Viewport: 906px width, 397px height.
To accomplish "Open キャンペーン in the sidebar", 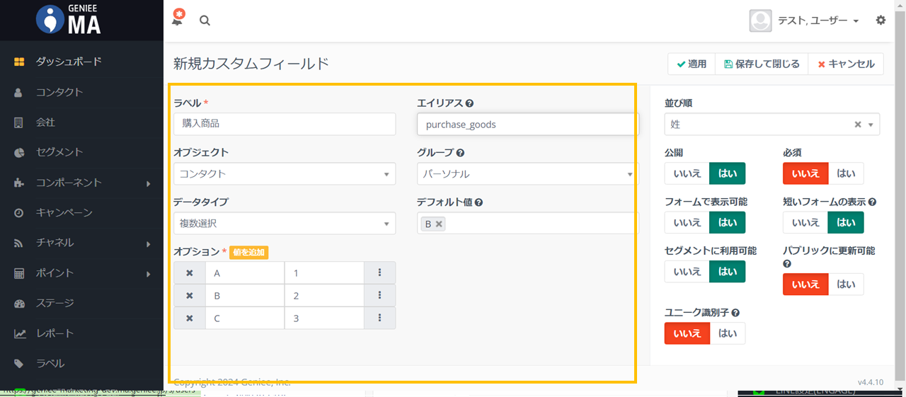I will [x=64, y=212].
